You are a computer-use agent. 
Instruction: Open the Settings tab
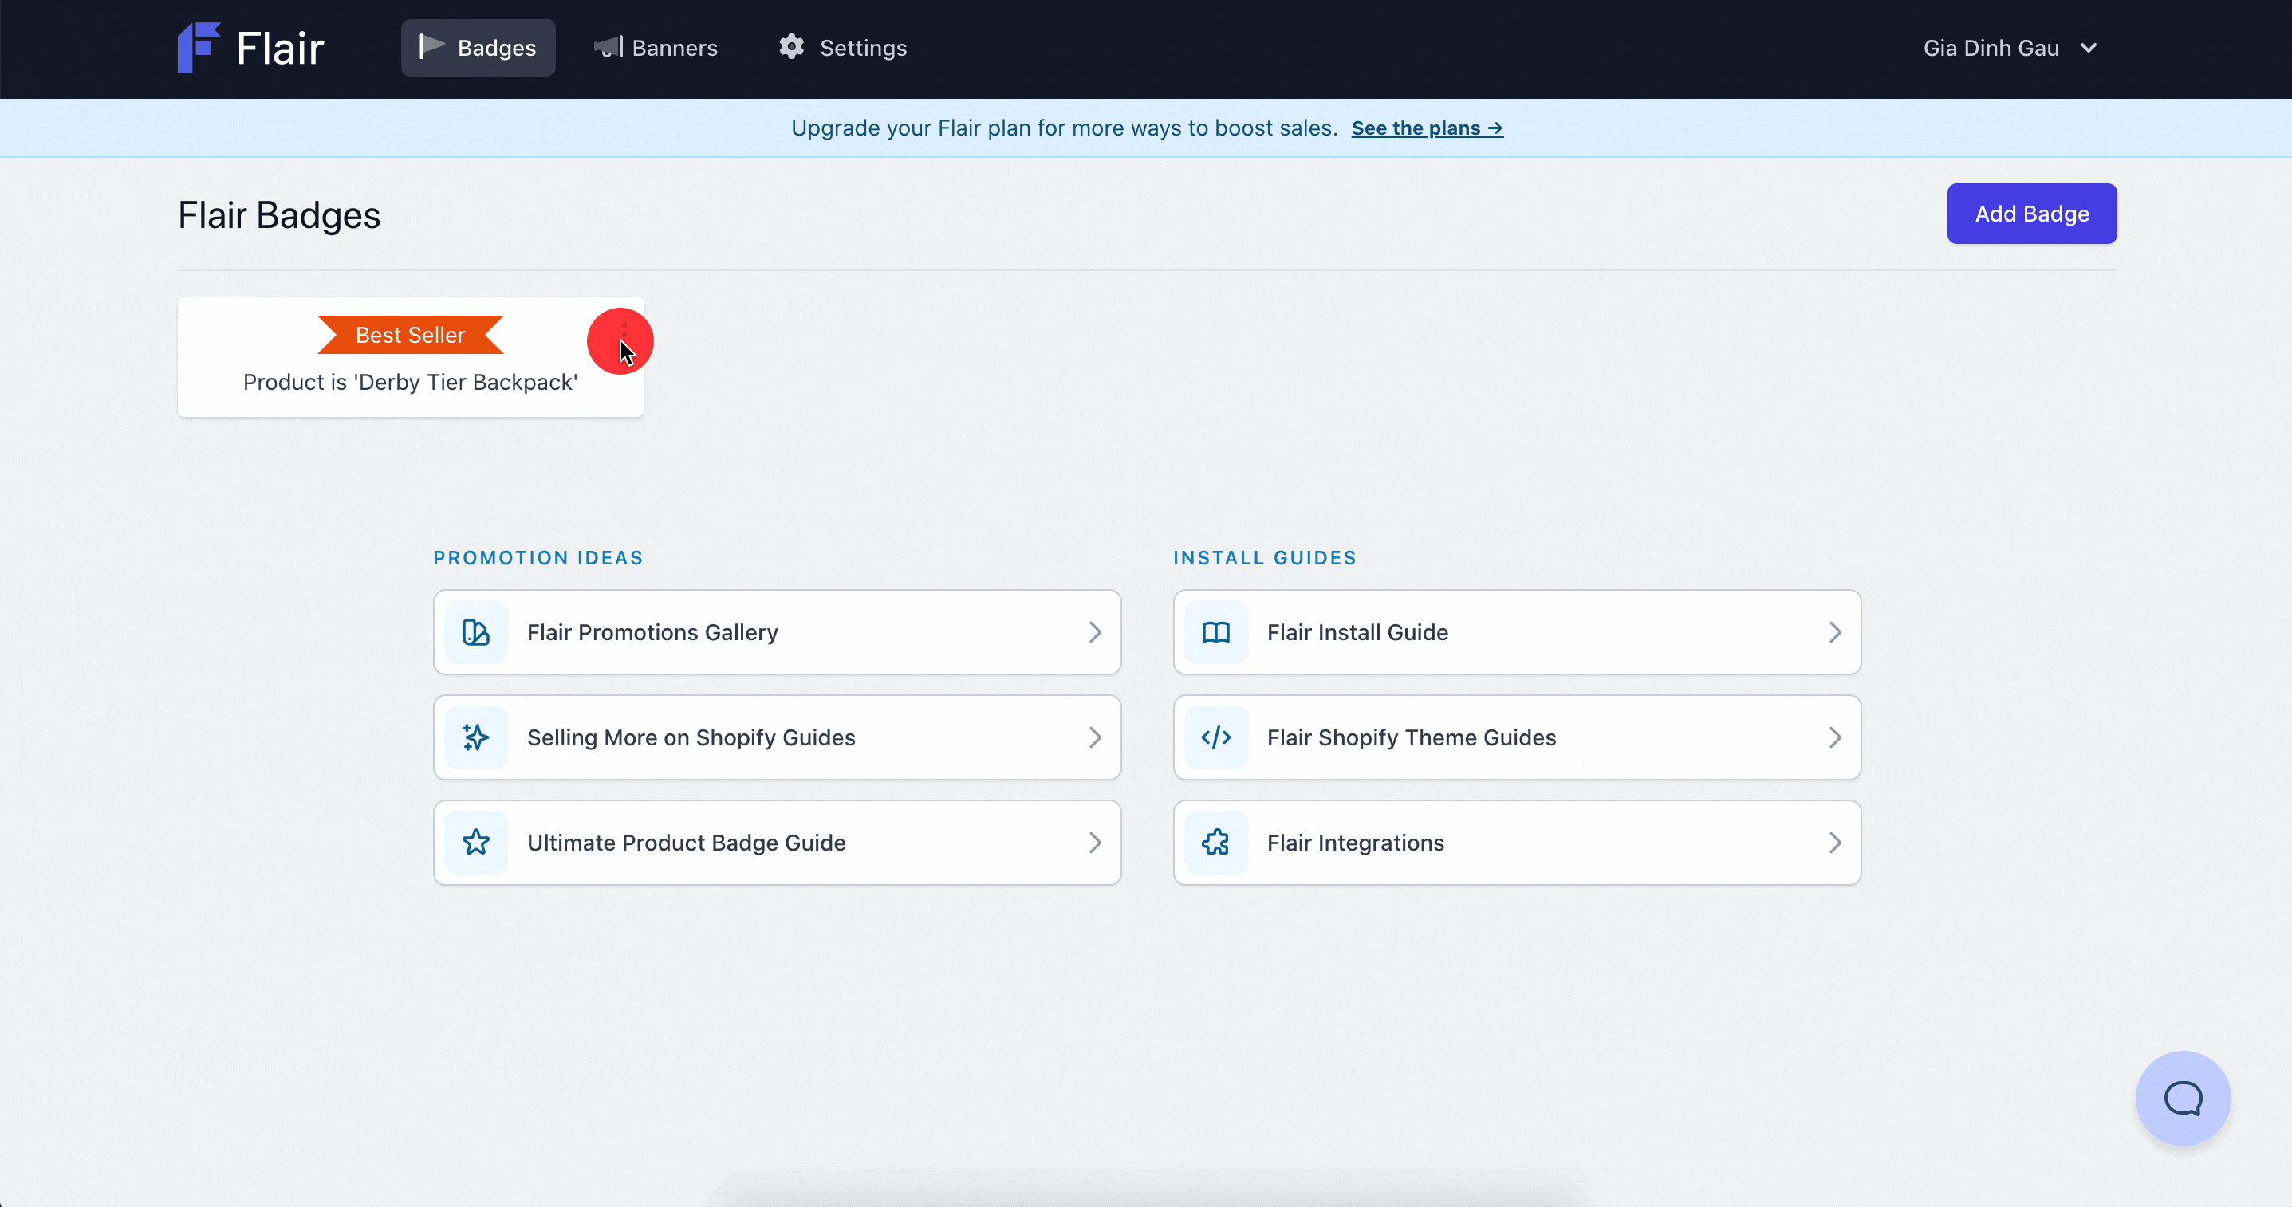(x=843, y=48)
